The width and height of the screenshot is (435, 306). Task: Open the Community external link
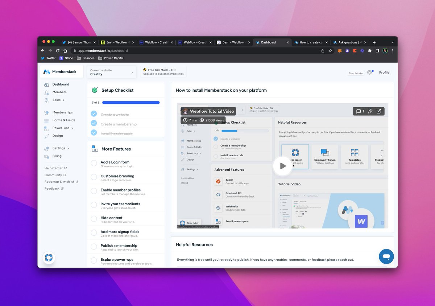point(55,175)
